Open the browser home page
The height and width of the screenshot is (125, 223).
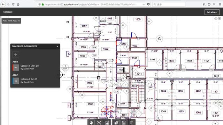tap(18, 5)
